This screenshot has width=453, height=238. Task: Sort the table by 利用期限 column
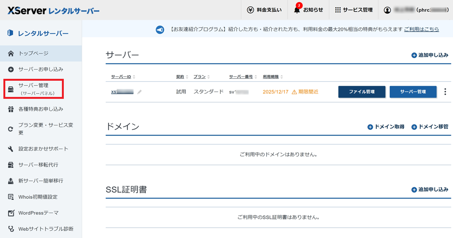point(273,77)
